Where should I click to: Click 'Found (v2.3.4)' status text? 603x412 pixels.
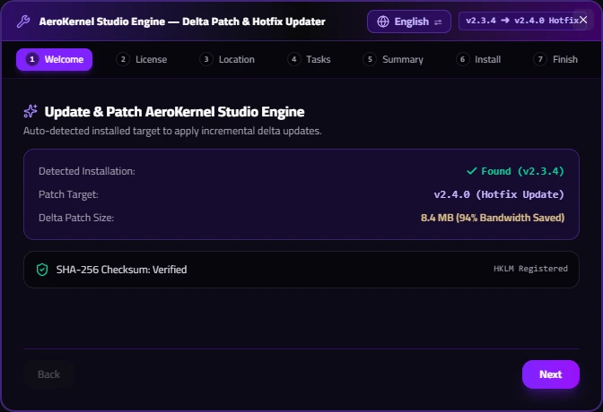tap(522, 171)
